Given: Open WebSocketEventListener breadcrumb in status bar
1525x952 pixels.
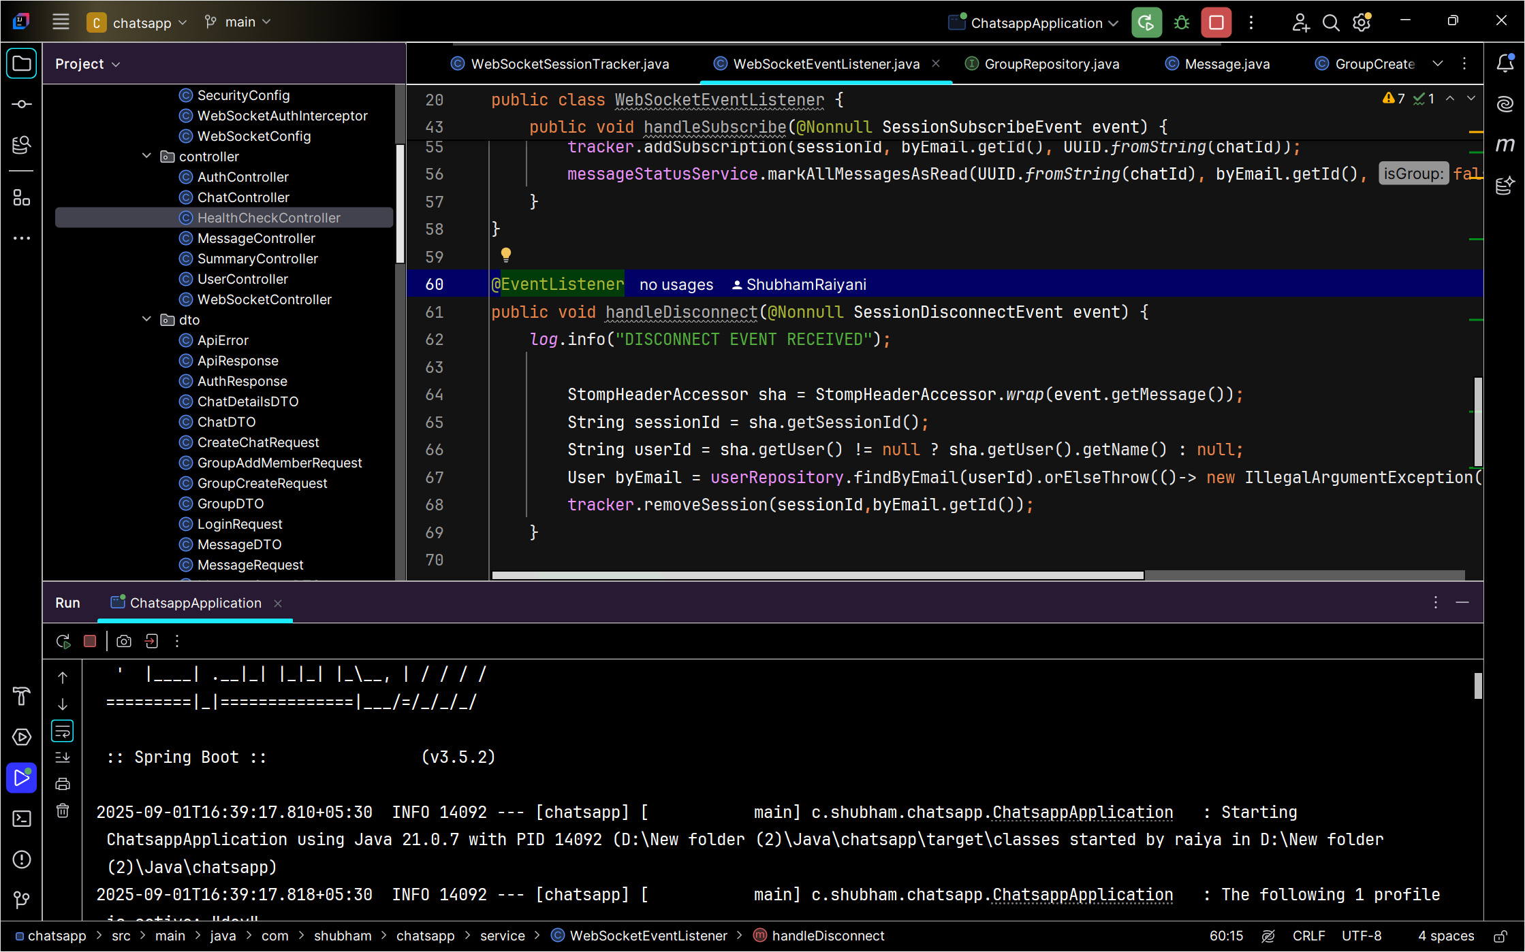Looking at the screenshot, I should pos(639,936).
